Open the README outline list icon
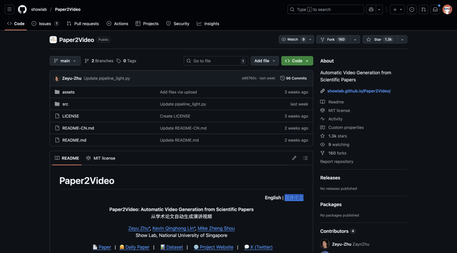 (306, 158)
